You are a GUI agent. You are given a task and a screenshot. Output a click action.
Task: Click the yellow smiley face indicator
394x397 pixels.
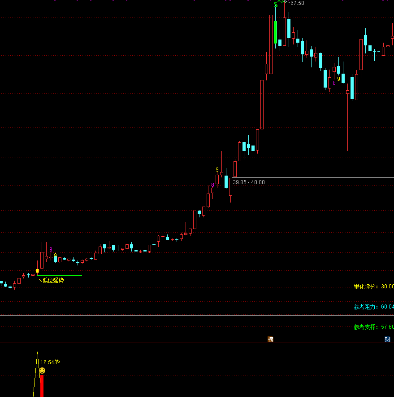[x=42, y=371]
